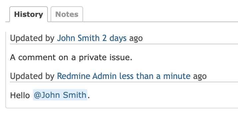The height and width of the screenshot is (119, 238).
Task: Open the Redmine Admin user link
Action: point(87,76)
